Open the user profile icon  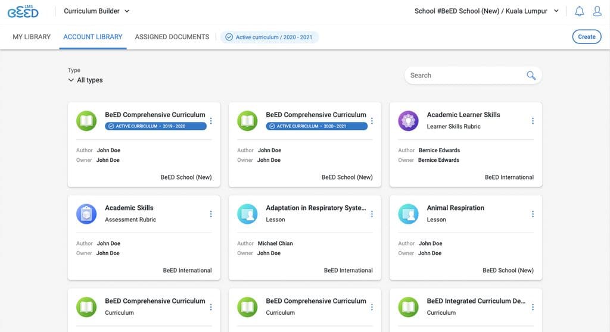(597, 11)
